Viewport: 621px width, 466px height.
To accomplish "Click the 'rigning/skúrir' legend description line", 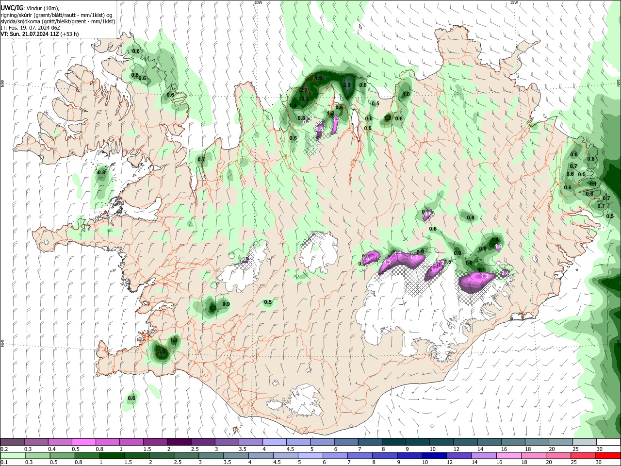I will click(56, 15).
